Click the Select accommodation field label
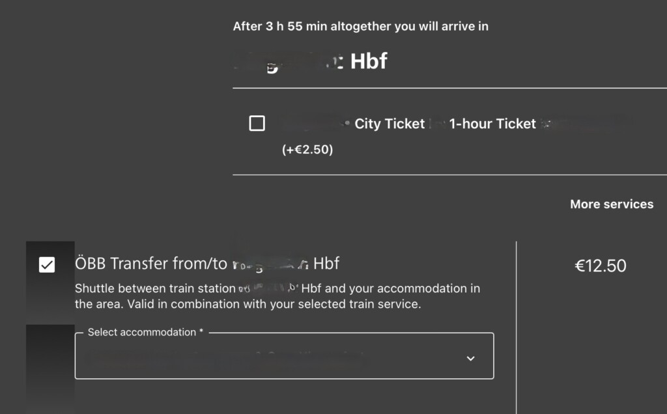The width and height of the screenshot is (667, 414). (x=145, y=332)
